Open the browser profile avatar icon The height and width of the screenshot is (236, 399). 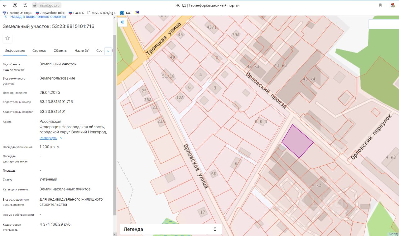click(x=393, y=5)
